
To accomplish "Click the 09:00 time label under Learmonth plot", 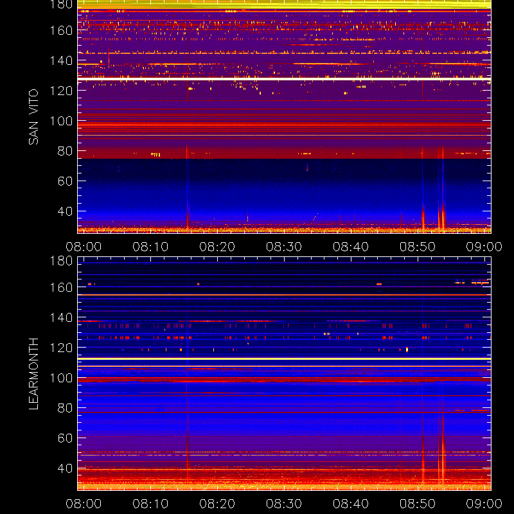I will tap(484, 504).
